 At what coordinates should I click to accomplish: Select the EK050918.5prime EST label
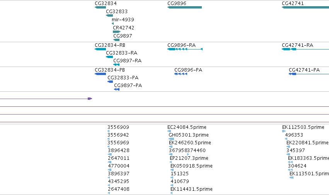pos(191,166)
